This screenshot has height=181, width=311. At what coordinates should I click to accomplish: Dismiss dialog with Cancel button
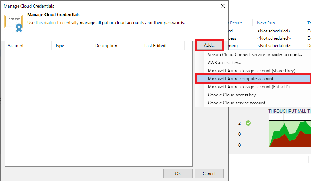tap(209, 174)
